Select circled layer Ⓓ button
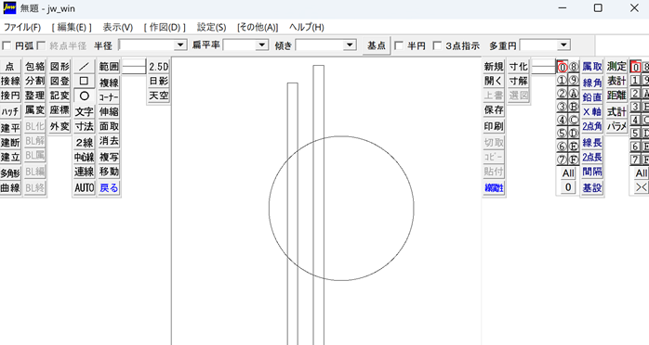The height and width of the screenshot is (345, 649). (x=574, y=133)
